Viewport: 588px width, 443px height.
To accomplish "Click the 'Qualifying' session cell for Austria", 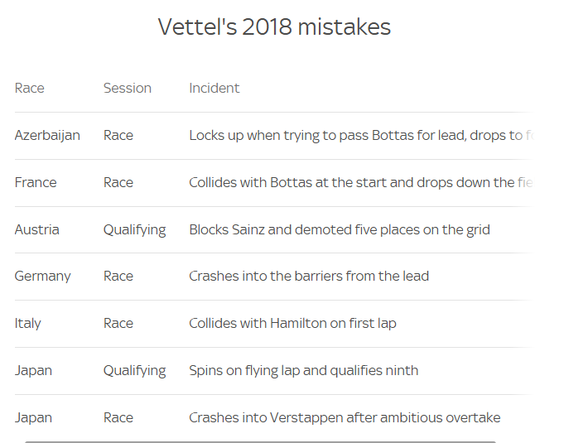I will coord(134,230).
